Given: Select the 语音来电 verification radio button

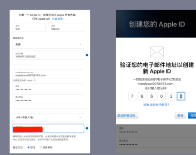Looking at the screenshot, I should pyautogui.click(x=41, y=147).
